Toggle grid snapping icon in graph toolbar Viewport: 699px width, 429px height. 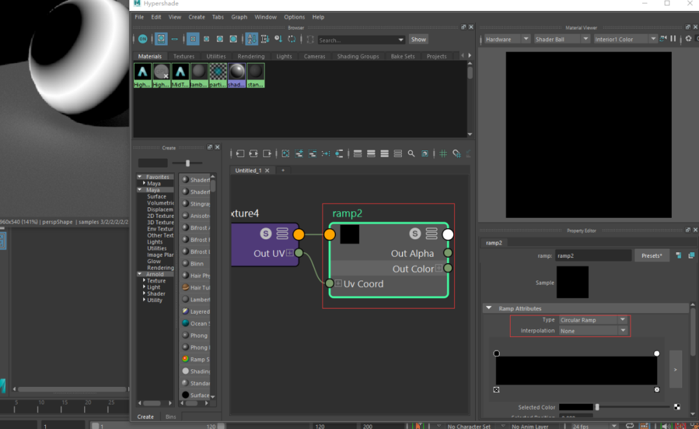[x=456, y=154]
